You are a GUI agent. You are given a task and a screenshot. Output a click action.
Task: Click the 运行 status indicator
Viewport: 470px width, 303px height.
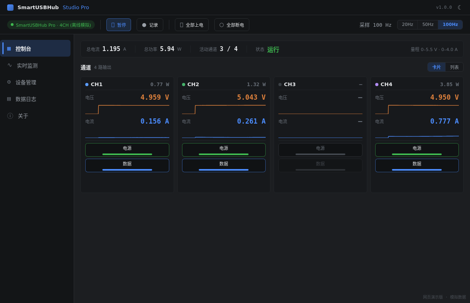pyautogui.click(x=273, y=49)
